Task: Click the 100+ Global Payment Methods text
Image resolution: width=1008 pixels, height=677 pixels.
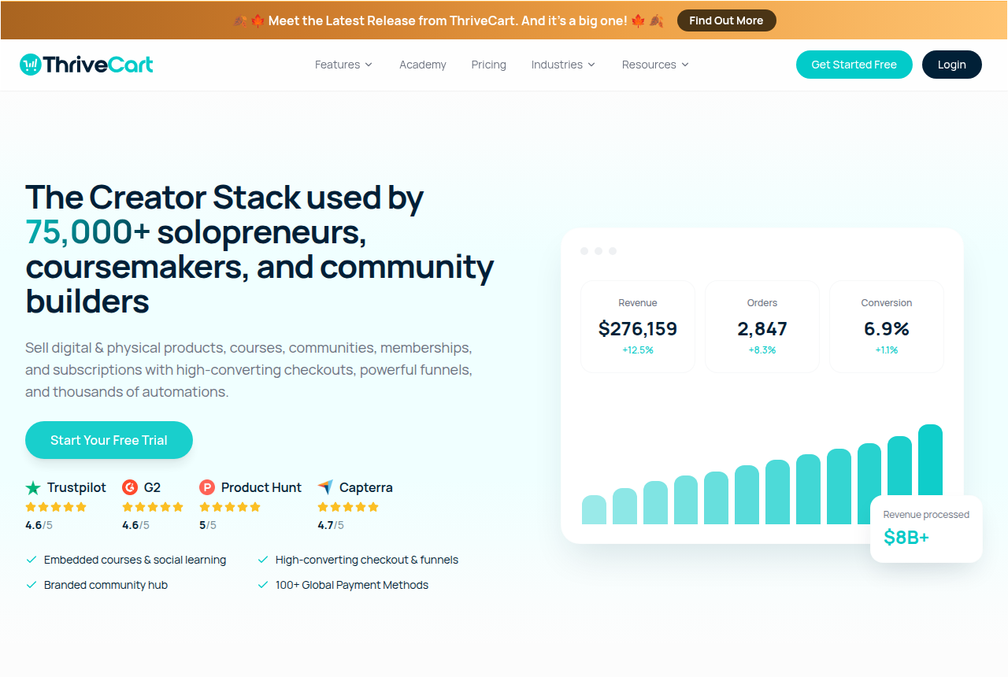Action: [352, 585]
